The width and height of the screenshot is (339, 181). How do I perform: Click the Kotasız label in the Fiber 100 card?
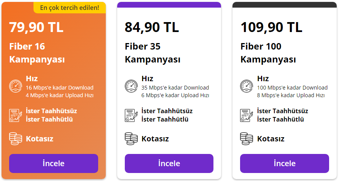pyautogui.click(x=271, y=139)
